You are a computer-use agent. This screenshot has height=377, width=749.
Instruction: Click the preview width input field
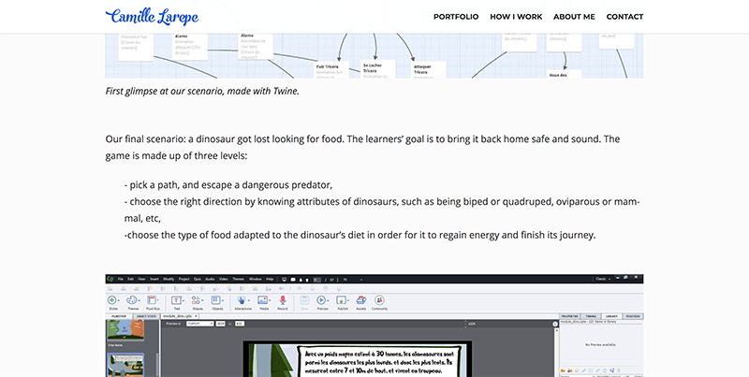220,323
